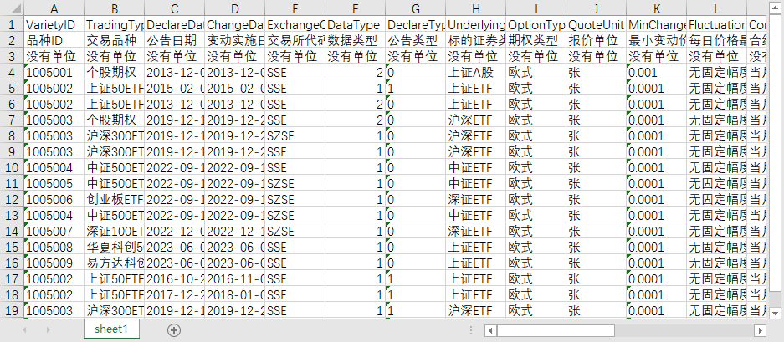
Task: Click 中证ETF cell in row 10
Action: [475, 167]
